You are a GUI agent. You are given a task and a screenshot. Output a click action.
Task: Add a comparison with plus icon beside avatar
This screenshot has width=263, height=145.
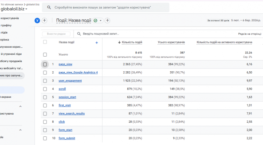[x=45, y=21]
